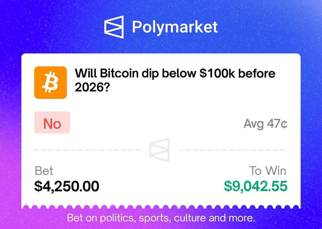
Task: Click the Polymarket wordmark text
Action: [175, 27]
